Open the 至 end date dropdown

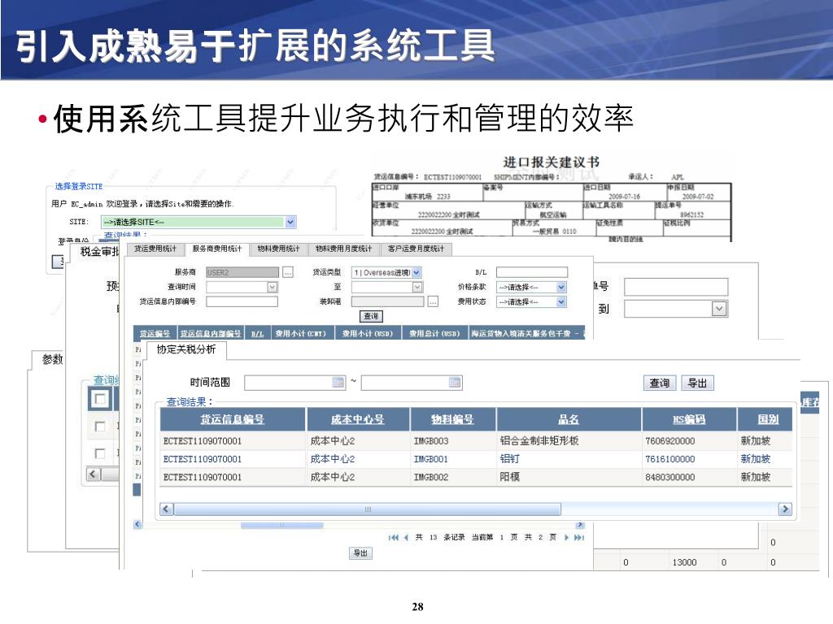pyautogui.click(x=417, y=287)
